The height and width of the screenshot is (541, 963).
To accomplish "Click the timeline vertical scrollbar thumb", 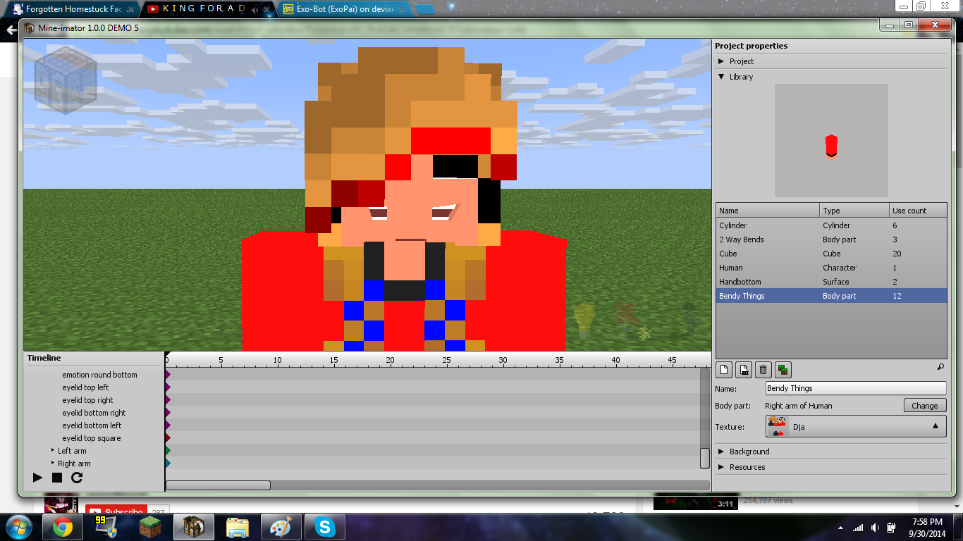I will point(704,458).
